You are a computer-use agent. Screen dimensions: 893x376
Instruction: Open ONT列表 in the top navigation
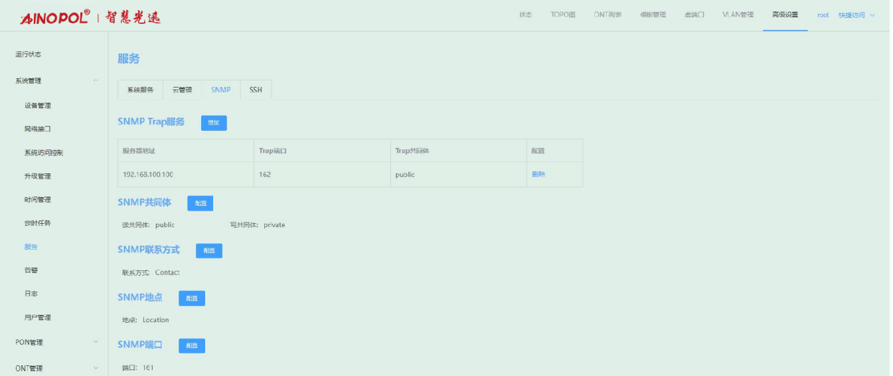(608, 15)
